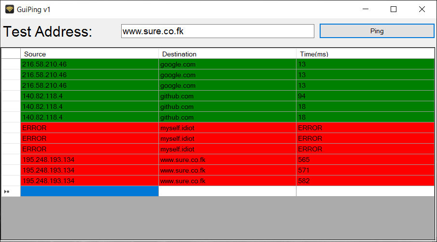Focus the Test Address input field
Screen dimensions: 437x242
(x=218, y=31)
